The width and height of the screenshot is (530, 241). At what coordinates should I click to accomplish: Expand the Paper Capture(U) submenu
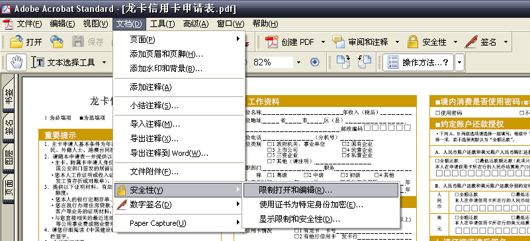238,223
